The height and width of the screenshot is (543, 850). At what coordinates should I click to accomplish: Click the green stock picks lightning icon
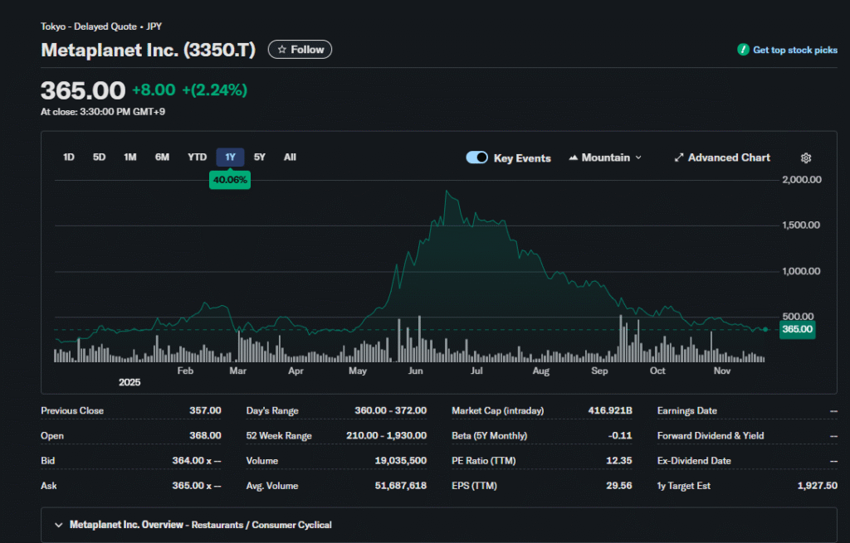tap(744, 50)
